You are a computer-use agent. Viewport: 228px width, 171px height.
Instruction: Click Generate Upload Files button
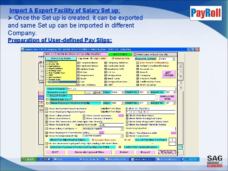pyautogui.click(x=89, y=152)
